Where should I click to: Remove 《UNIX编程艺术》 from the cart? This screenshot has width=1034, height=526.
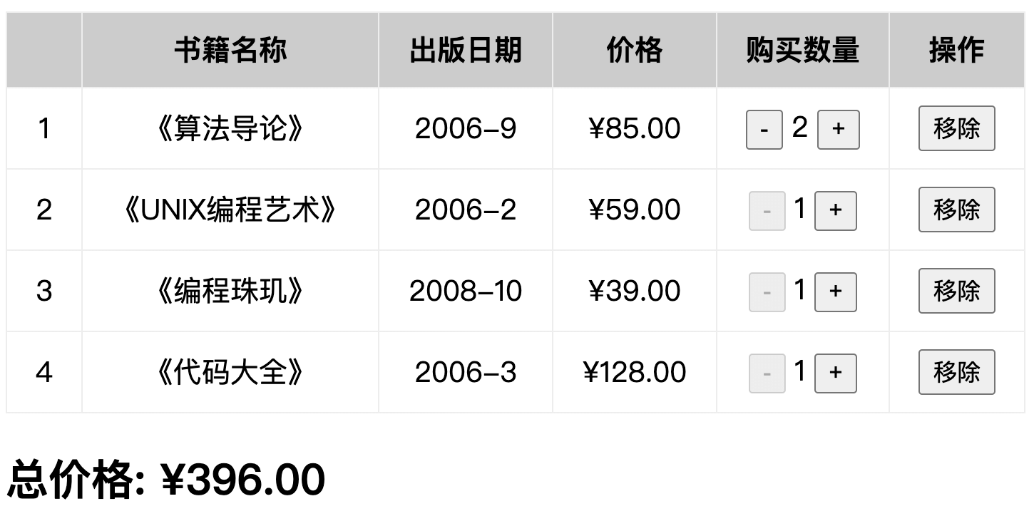956,210
